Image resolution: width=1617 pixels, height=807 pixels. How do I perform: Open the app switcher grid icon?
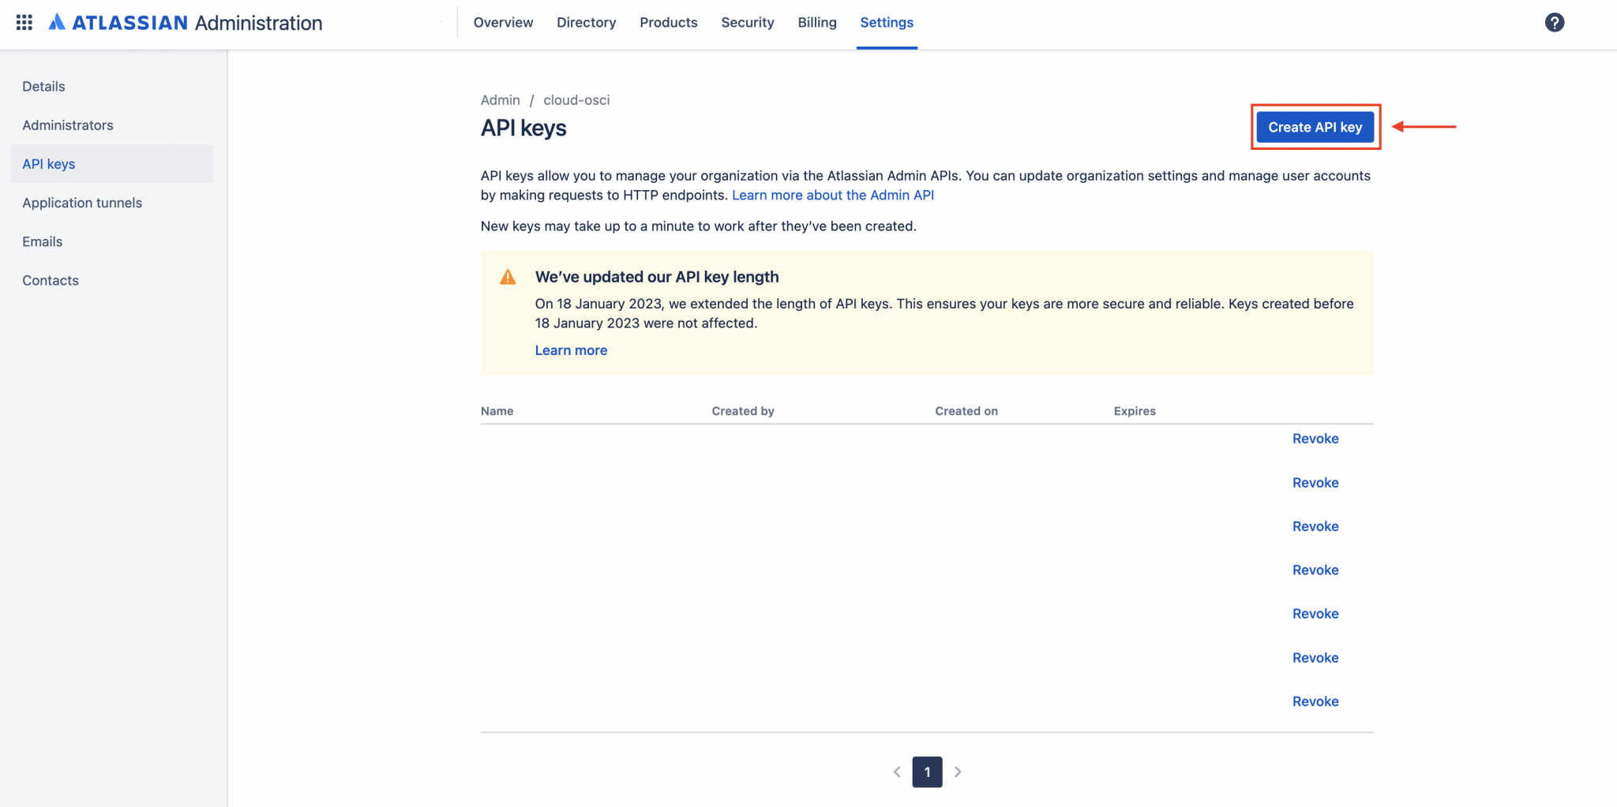point(24,22)
